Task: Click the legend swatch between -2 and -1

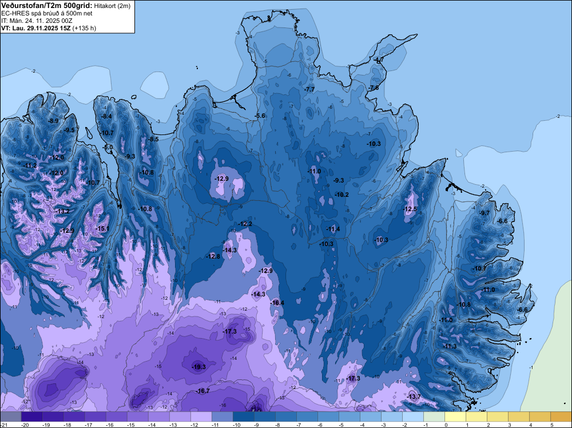Action: [412, 417]
